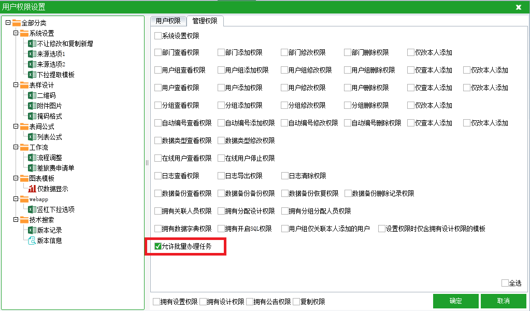This screenshot has height=311, width=530.
Task: Click the Excel icon of 不让修改和复制新增
Action: pos(32,44)
